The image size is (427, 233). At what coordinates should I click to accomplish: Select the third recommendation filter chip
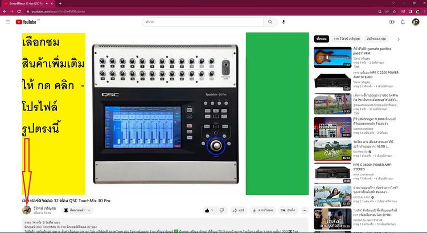click(x=376, y=39)
